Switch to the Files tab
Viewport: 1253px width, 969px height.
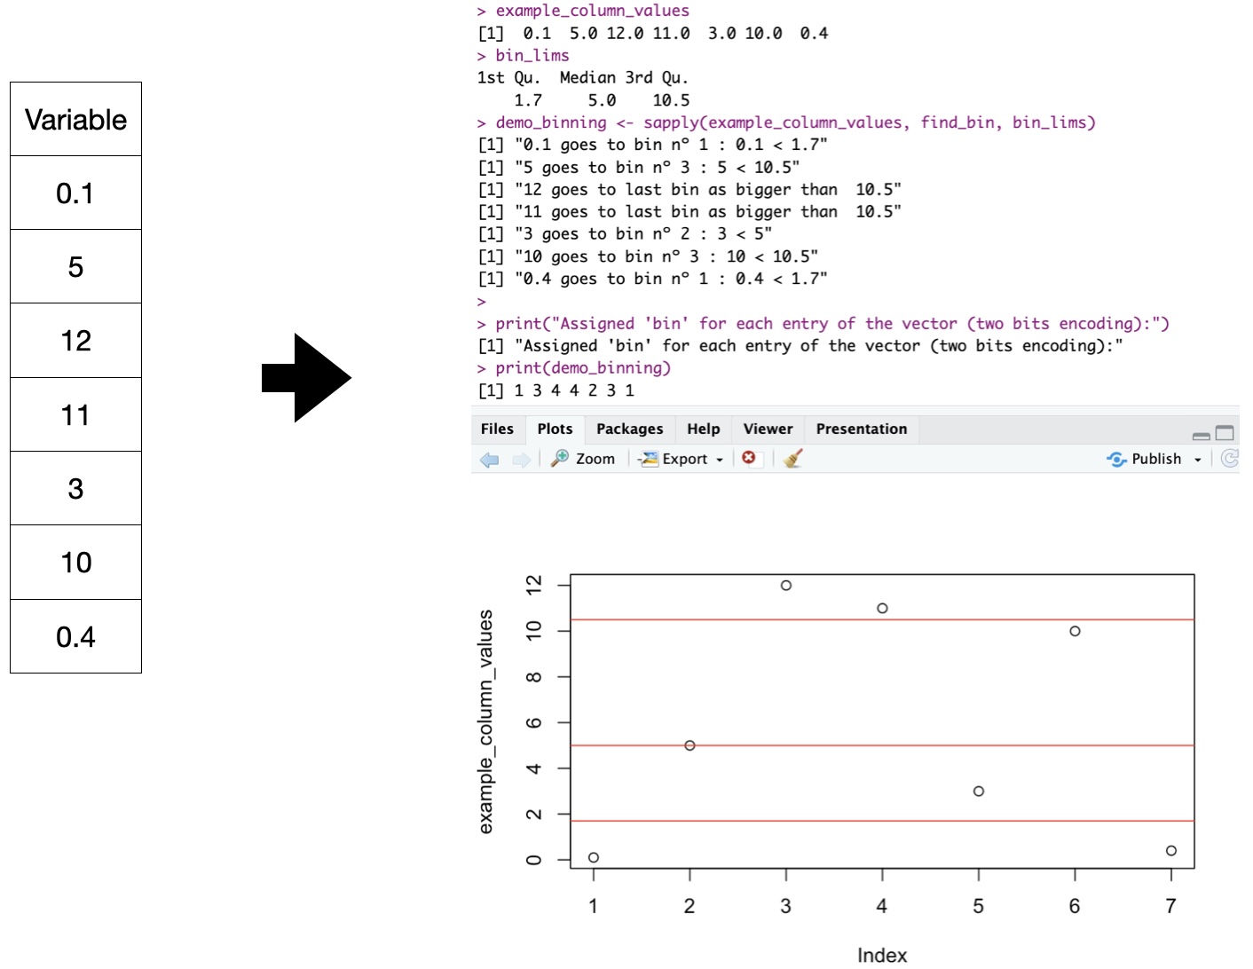(497, 429)
